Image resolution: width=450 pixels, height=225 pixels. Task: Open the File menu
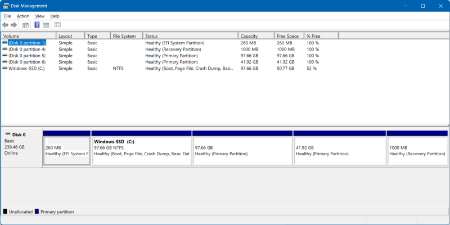7,16
